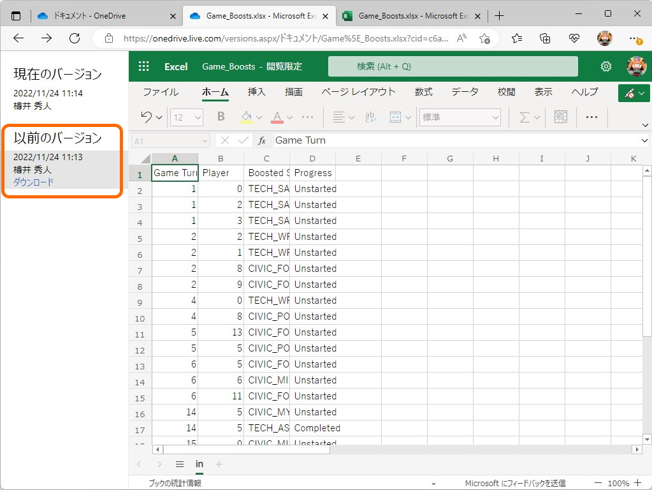Click browser back arrow

point(18,38)
